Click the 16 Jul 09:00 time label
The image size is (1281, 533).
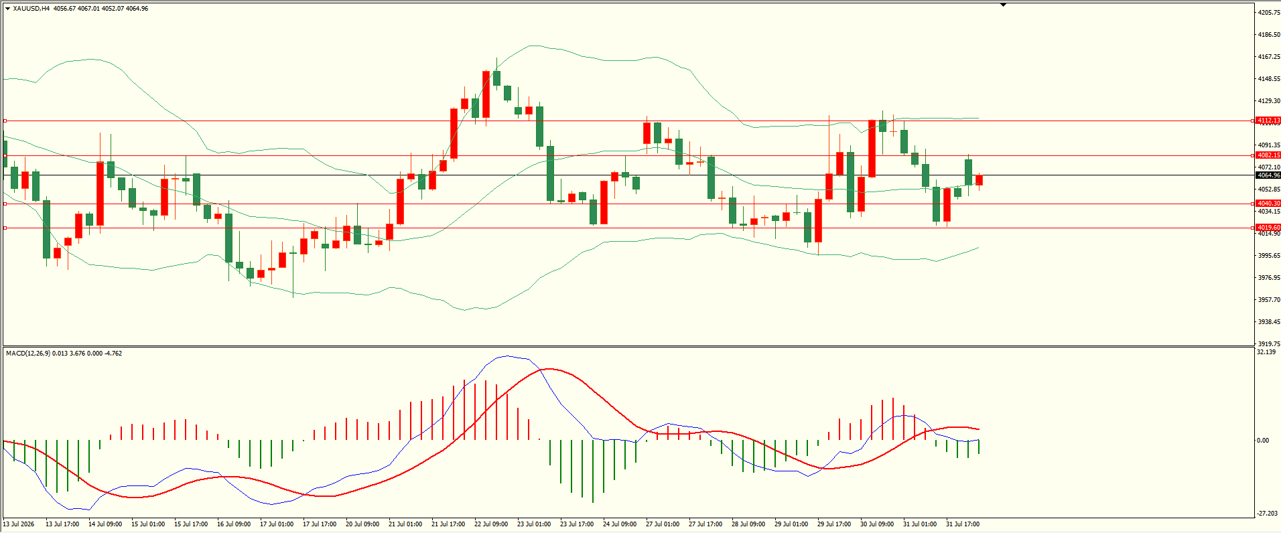click(234, 524)
